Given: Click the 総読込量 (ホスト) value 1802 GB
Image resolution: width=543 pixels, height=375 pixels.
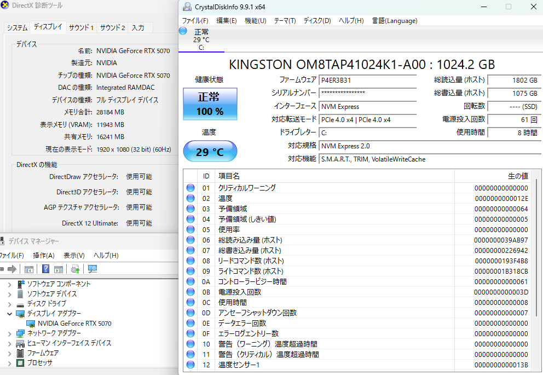Looking at the screenshot, I should pyautogui.click(x=514, y=80).
